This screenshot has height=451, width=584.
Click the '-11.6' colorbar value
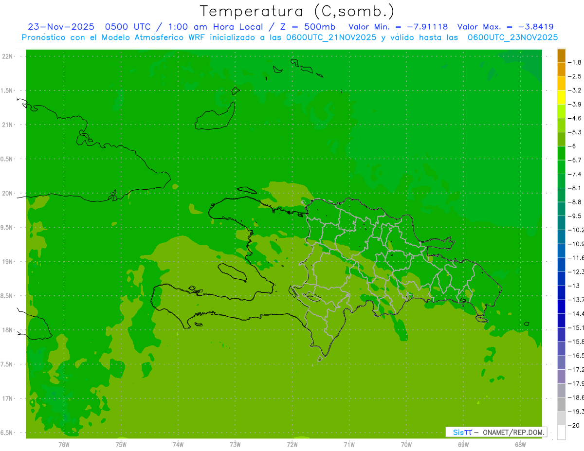tap(576, 258)
